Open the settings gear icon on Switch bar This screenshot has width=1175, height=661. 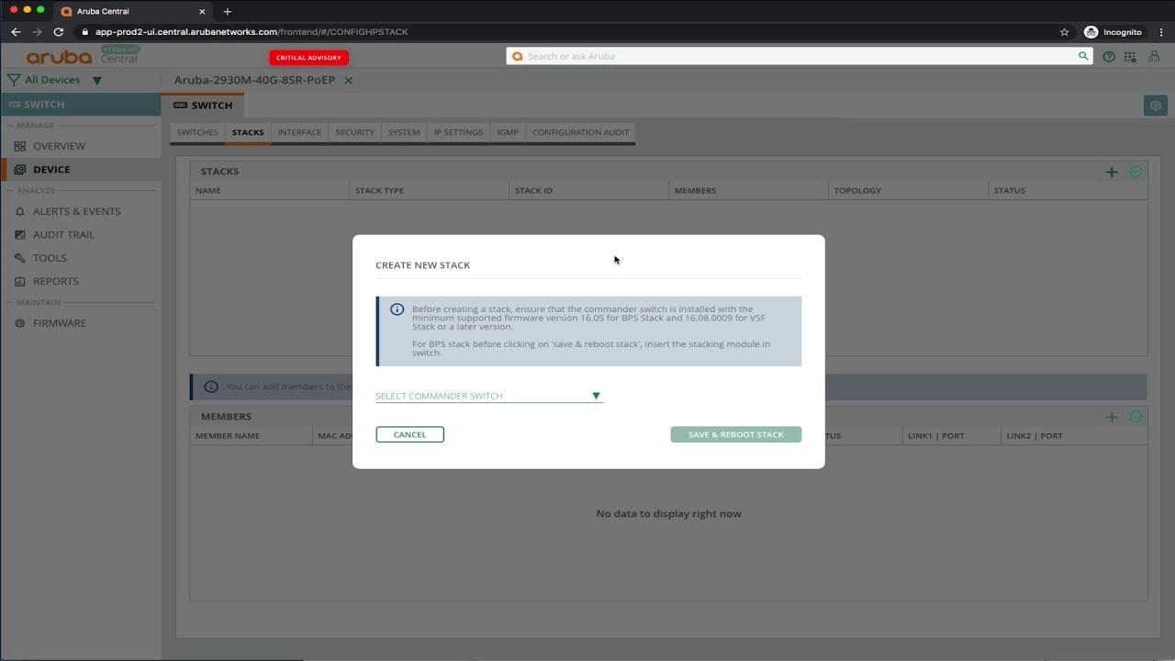coord(1156,106)
